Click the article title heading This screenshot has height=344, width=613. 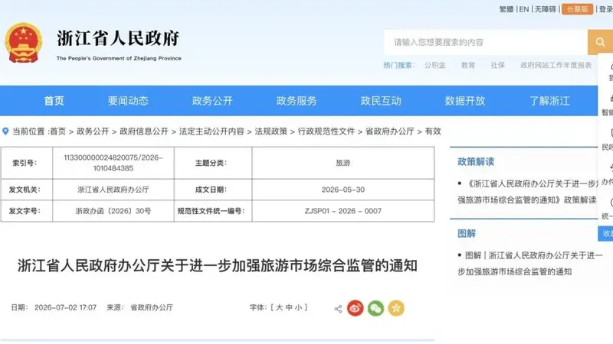point(218,265)
